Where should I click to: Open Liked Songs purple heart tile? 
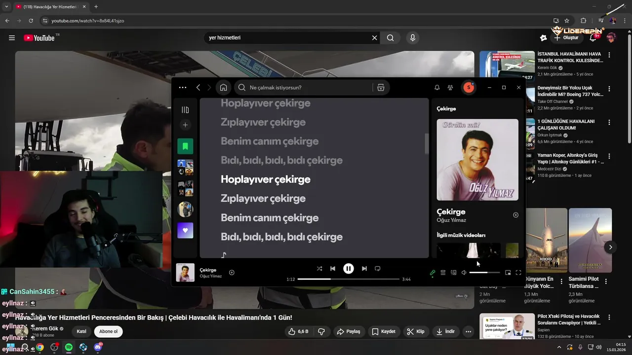[x=185, y=230]
